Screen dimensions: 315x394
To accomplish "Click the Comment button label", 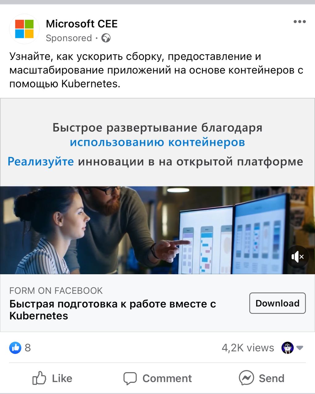I will coord(167,378).
